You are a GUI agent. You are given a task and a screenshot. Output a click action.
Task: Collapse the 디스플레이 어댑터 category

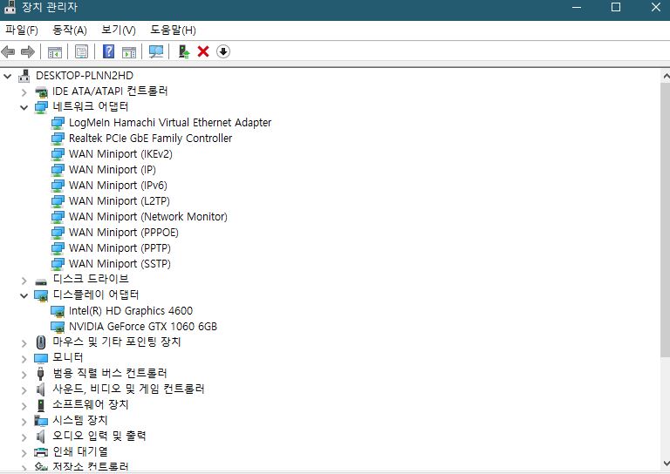coord(24,295)
